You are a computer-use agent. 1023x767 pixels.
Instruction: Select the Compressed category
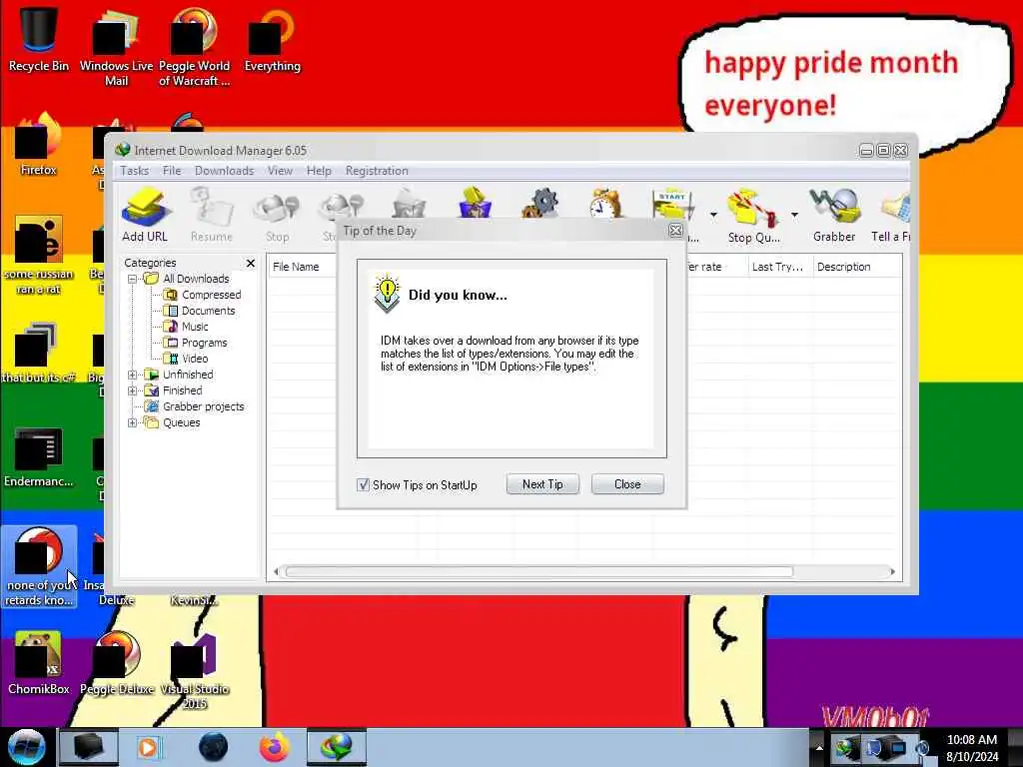pyautogui.click(x=211, y=295)
